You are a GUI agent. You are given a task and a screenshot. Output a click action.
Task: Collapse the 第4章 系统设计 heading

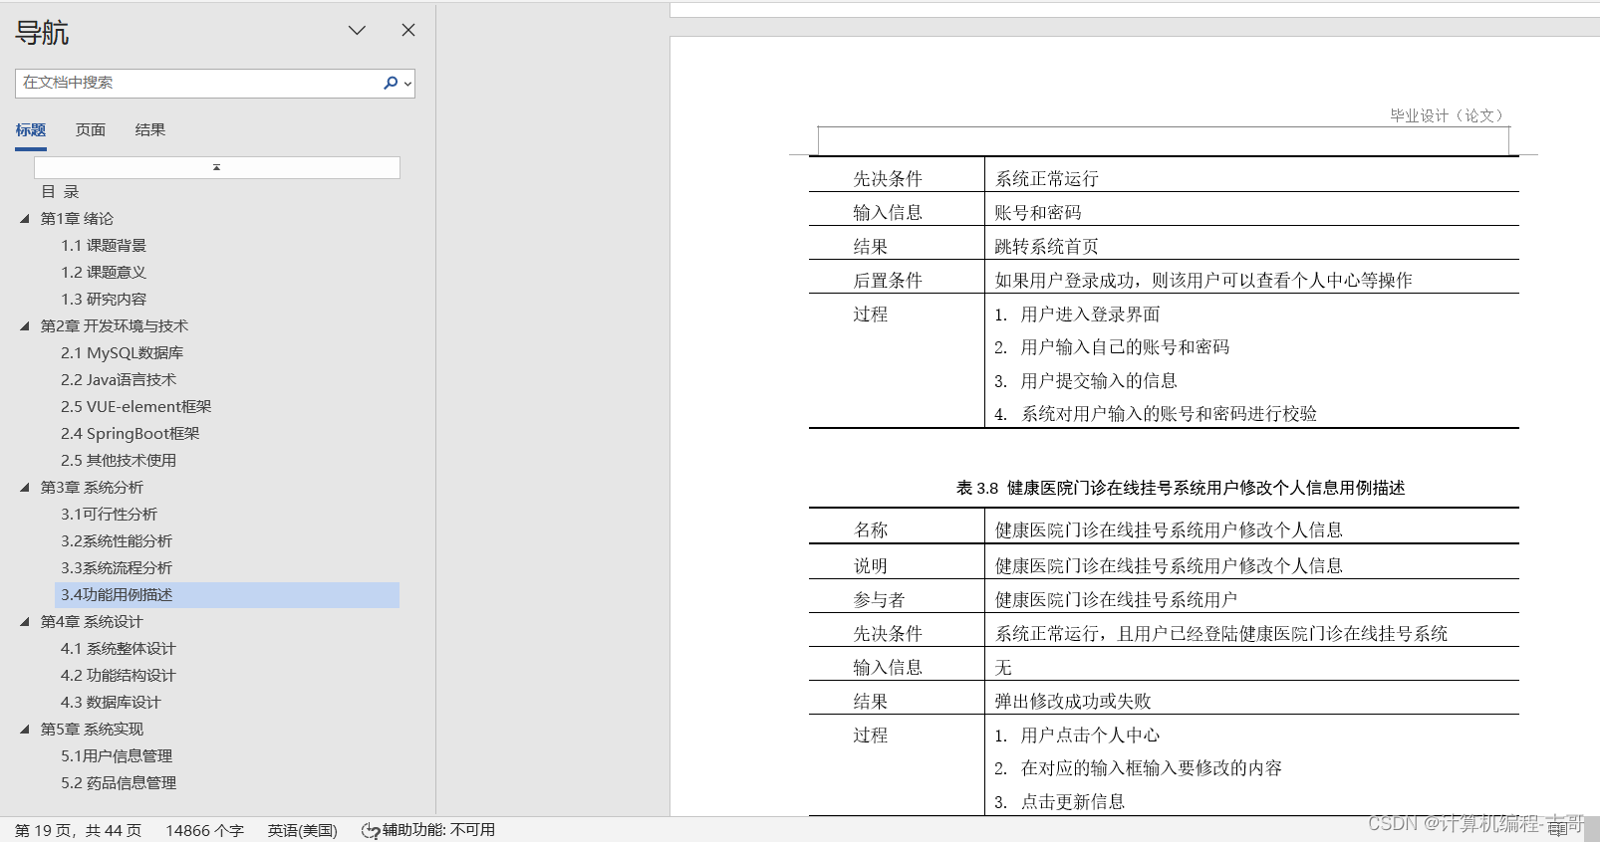click(25, 622)
